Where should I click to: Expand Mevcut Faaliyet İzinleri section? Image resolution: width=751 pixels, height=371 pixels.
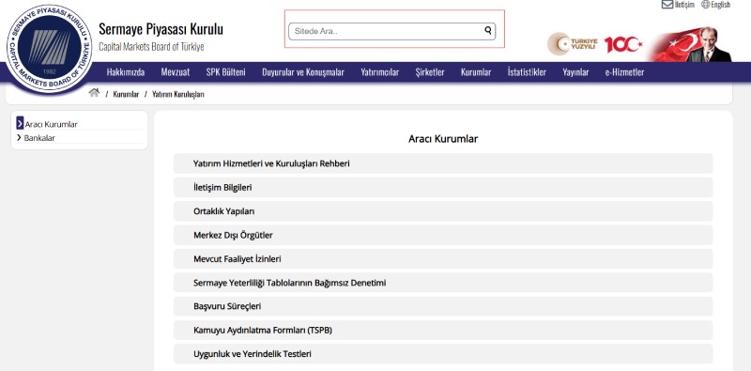(x=443, y=259)
